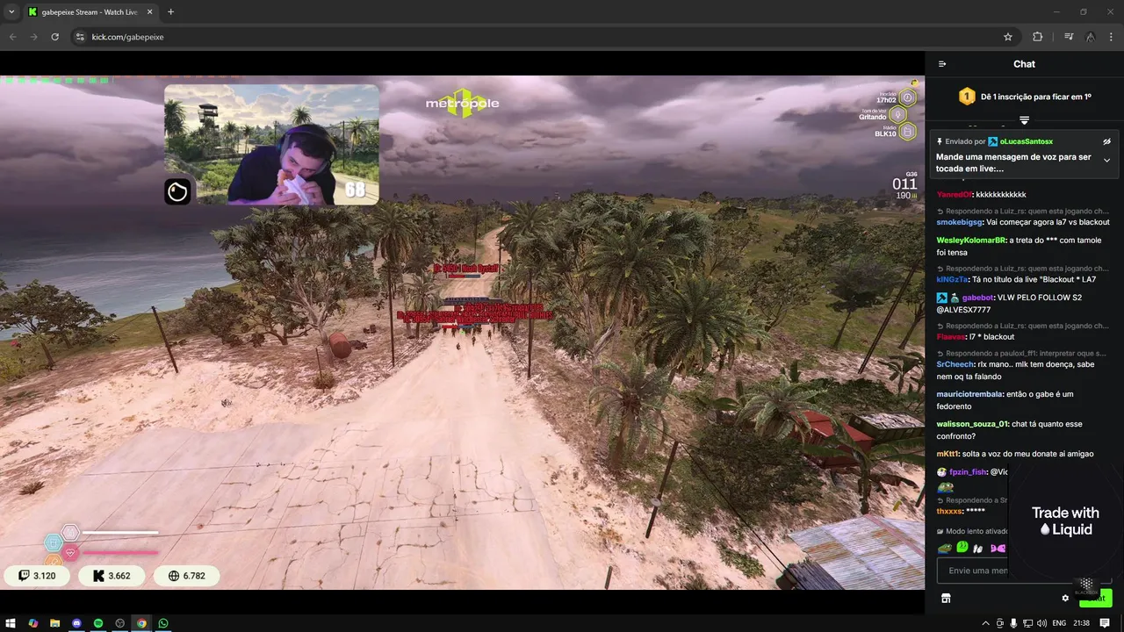Click the metropole logo on stream
Screen dimensions: 1124x632
click(x=462, y=103)
